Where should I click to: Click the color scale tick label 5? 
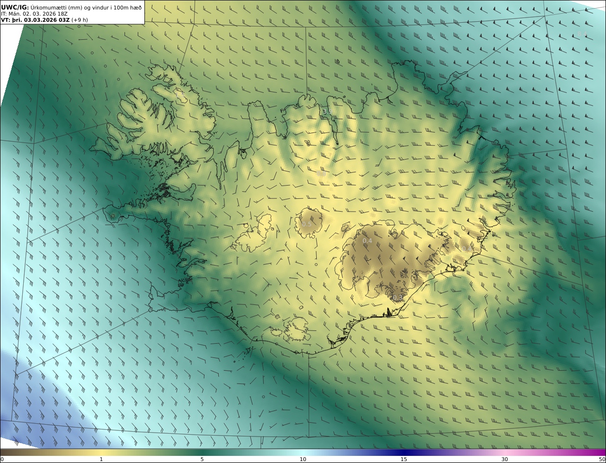(x=202, y=459)
